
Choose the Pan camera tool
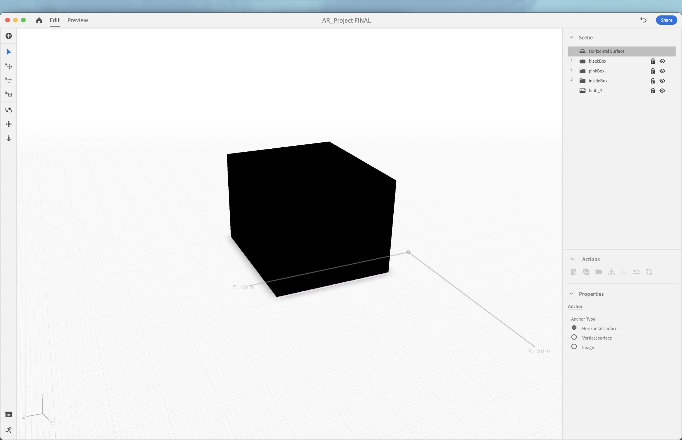pos(8,124)
